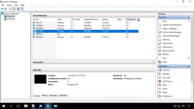Open the File menu
Image resolution: width=194 pixels, height=109 pixels.
(3, 5)
